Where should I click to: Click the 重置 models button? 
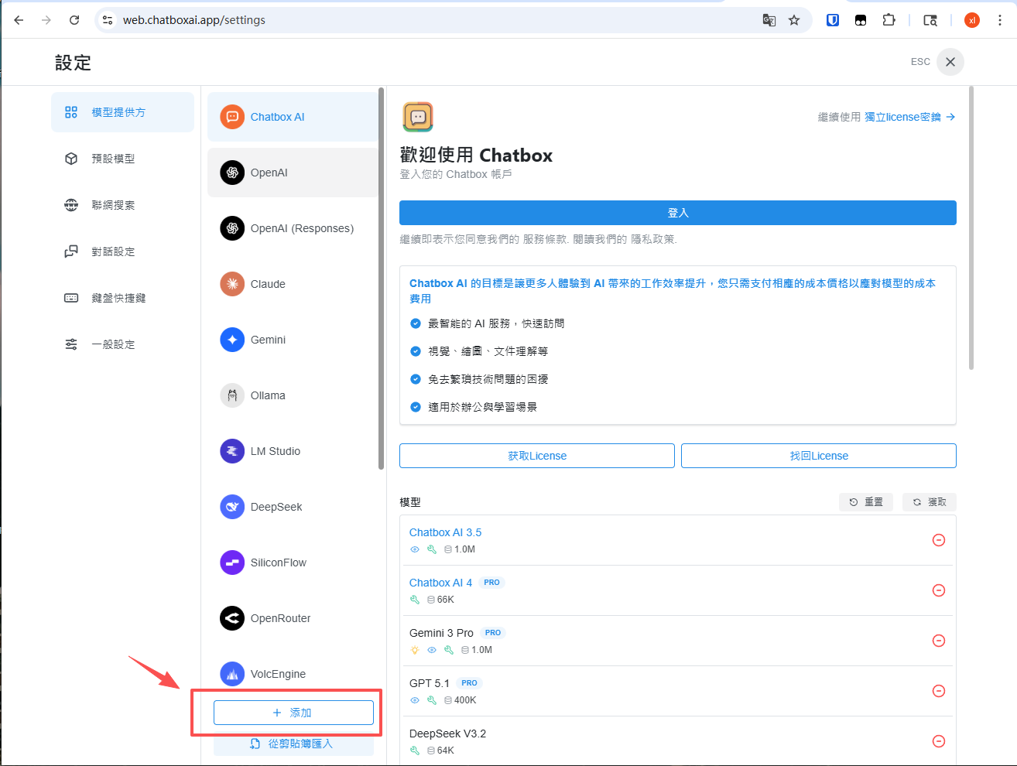866,502
